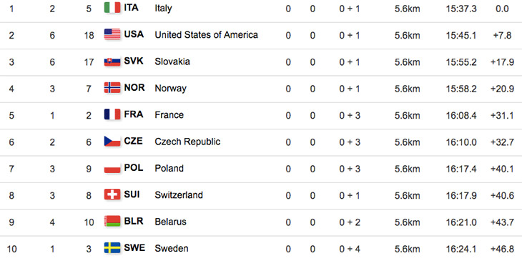Click Switzerland's time 16:17.9
This screenshot has width=522, height=261.
click(461, 195)
